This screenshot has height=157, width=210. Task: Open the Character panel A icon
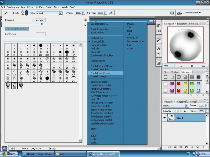[x=159, y=48]
